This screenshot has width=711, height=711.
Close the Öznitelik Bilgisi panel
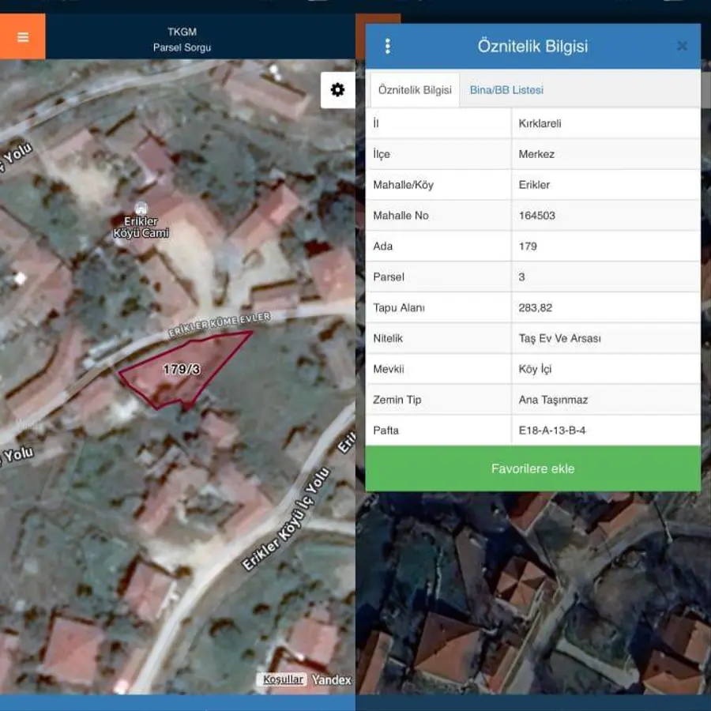pyautogui.click(x=682, y=46)
